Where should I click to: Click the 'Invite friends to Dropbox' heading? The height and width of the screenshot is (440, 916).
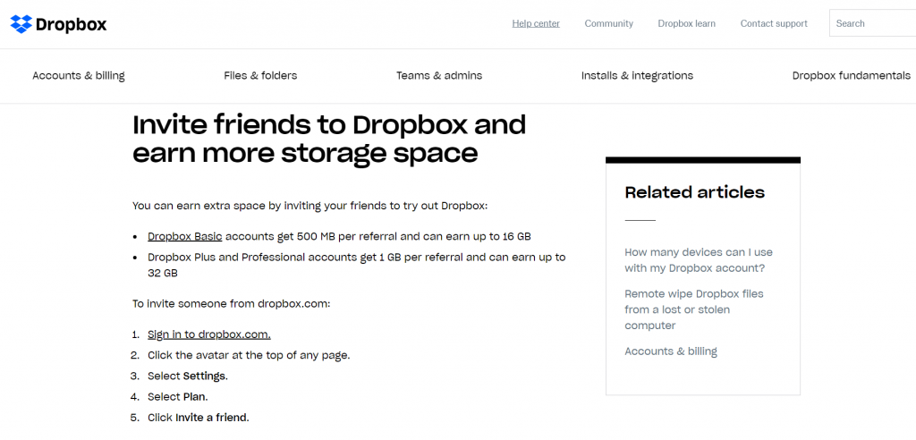point(329,140)
